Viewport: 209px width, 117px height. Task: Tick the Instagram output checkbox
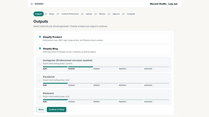40,64
